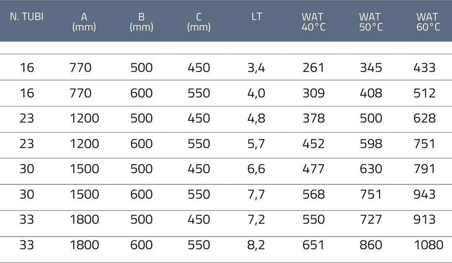Select the LT value 8,2
Viewport: 452px width, 263px height.
tap(256, 245)
